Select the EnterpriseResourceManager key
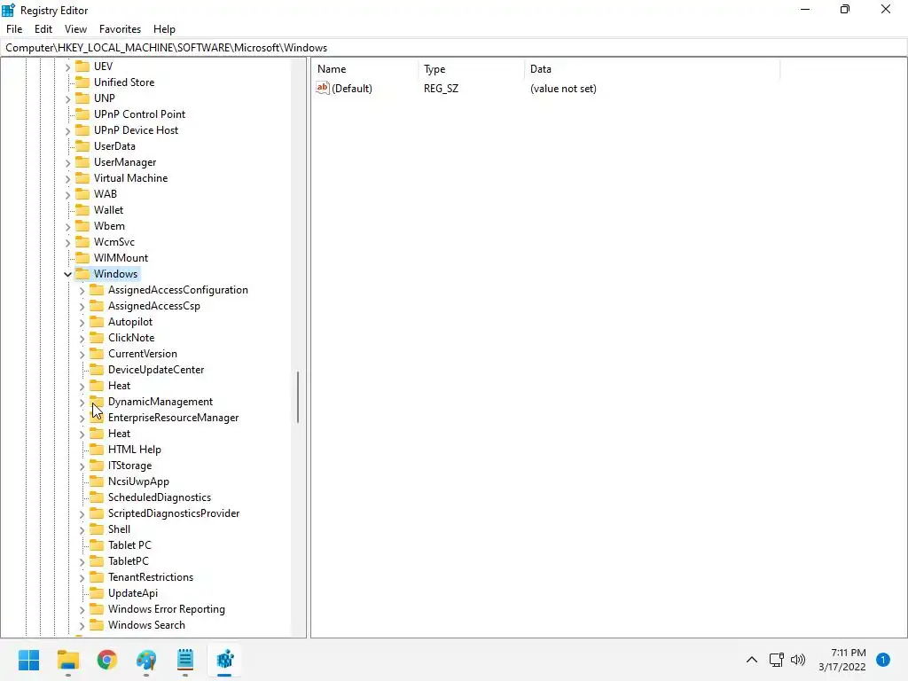 [173, 418]
